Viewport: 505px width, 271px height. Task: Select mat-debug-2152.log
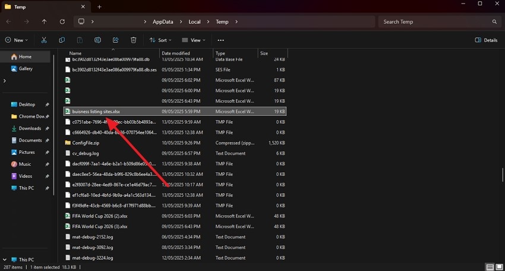pos(175,237)
